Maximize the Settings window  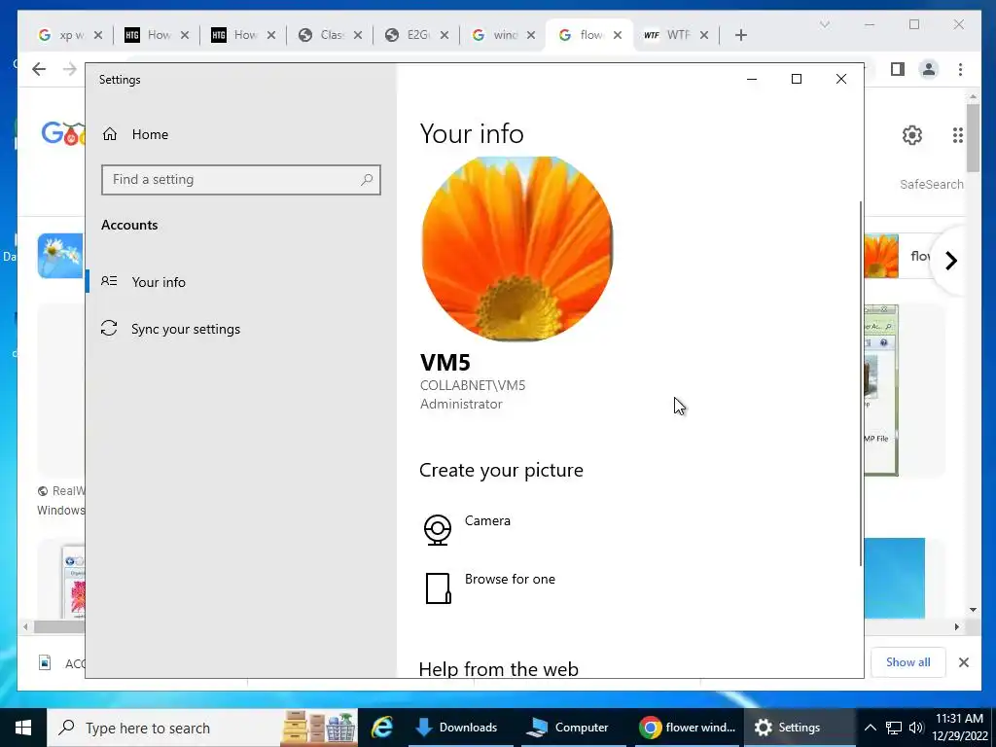(796, 79)
